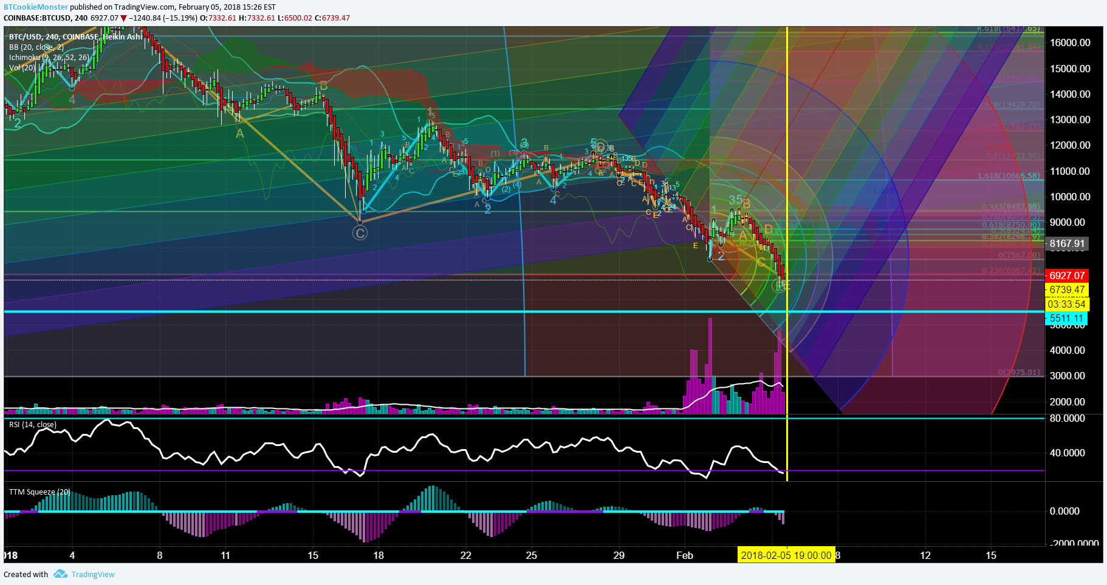The width and height of the screenshot is (1107, 585).
Task: Click the 18 date label on time axis
Action: pos(379,555)
